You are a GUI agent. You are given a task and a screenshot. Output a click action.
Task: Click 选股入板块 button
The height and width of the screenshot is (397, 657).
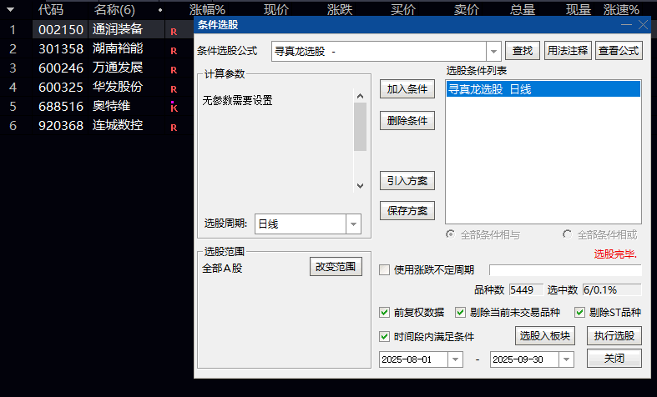point(544,336)
